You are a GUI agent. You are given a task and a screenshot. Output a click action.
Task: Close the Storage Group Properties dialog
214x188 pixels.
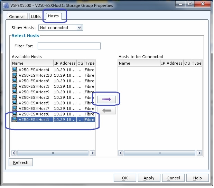(203, 4)
